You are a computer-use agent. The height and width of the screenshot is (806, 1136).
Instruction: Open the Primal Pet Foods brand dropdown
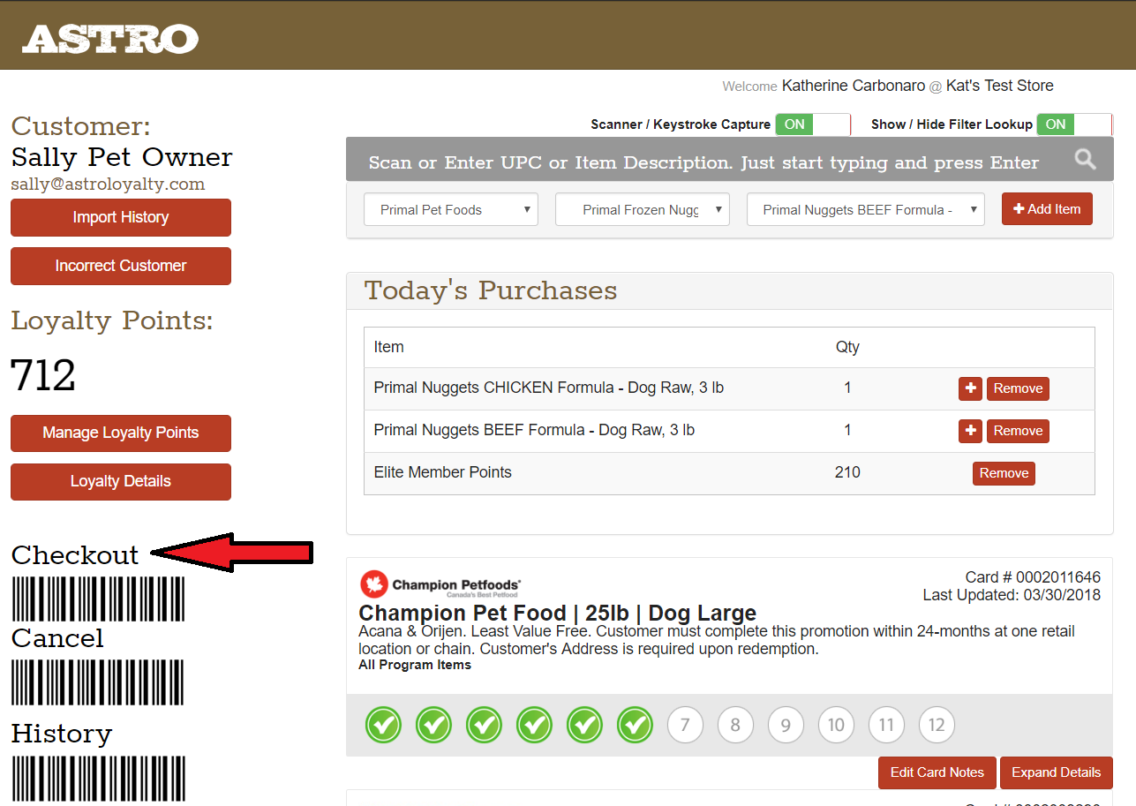click(451, 209)
